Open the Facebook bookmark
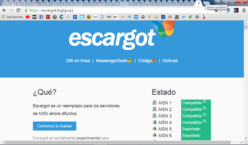Viewport: 248px width, 145px height. (41, 17)
